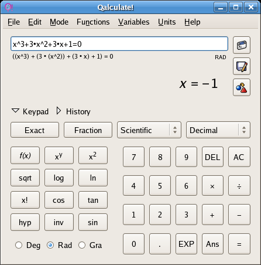Image resolution: width=261 pixels, height=265 pixels.
Task: Click the number 0 key
Action: pos(133,244)
